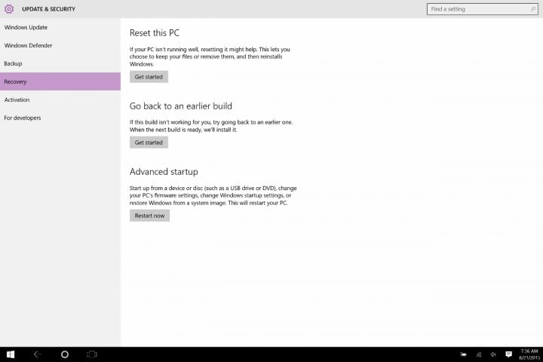Go to Activation settings

(x=60, y=100)
